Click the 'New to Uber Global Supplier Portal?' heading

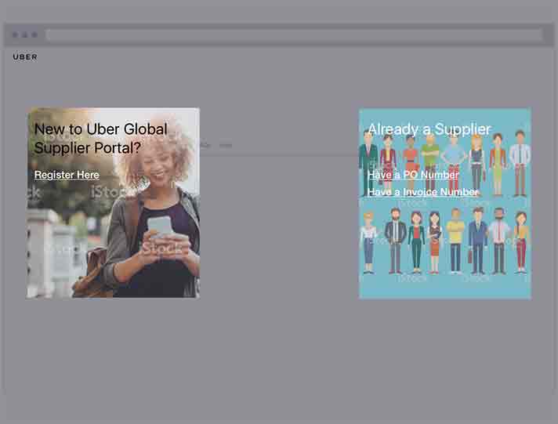(101, 139)
